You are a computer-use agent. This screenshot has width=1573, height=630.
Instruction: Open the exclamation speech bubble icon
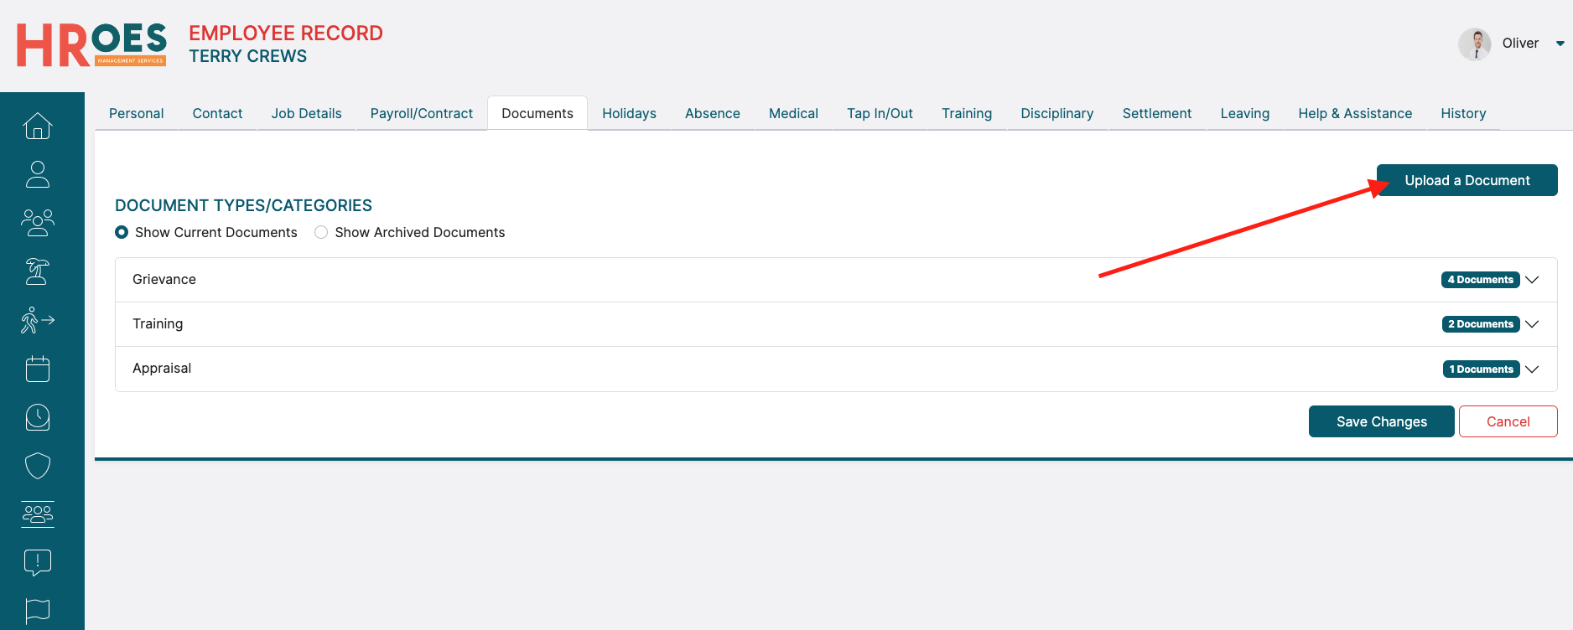[38, 562]
